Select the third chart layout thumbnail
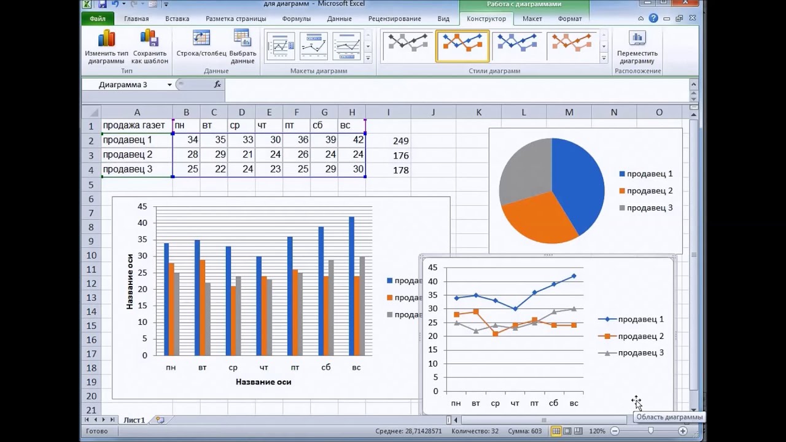Viewport: 786px width, 442px height. [346, 46]
